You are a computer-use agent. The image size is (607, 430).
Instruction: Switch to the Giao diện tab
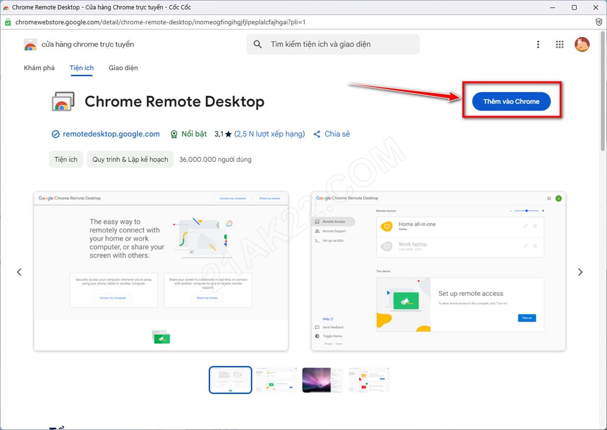[123, 68]
